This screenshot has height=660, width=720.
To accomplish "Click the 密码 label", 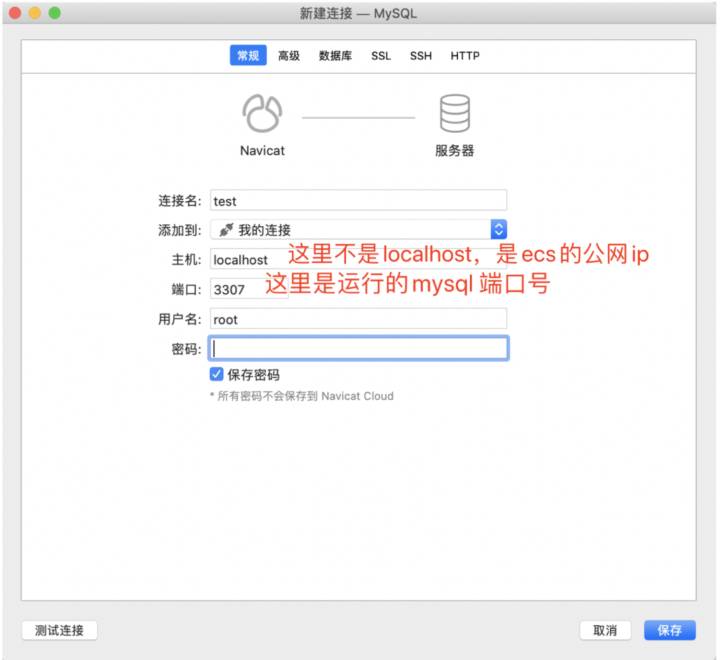I will pyautogui.click(x=187, y=349).
